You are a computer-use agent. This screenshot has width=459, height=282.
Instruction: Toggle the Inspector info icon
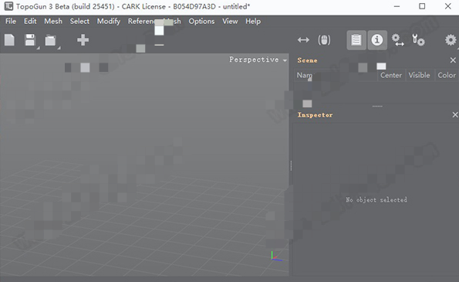(x=377, y=40)
